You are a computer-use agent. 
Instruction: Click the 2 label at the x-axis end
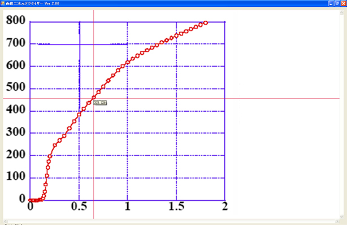click(225, 206)
